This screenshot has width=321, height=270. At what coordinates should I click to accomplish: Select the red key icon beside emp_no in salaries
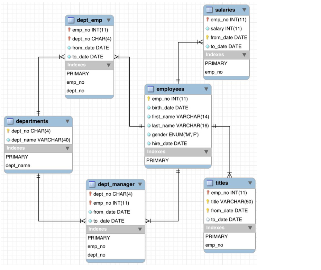click(208, 20)
